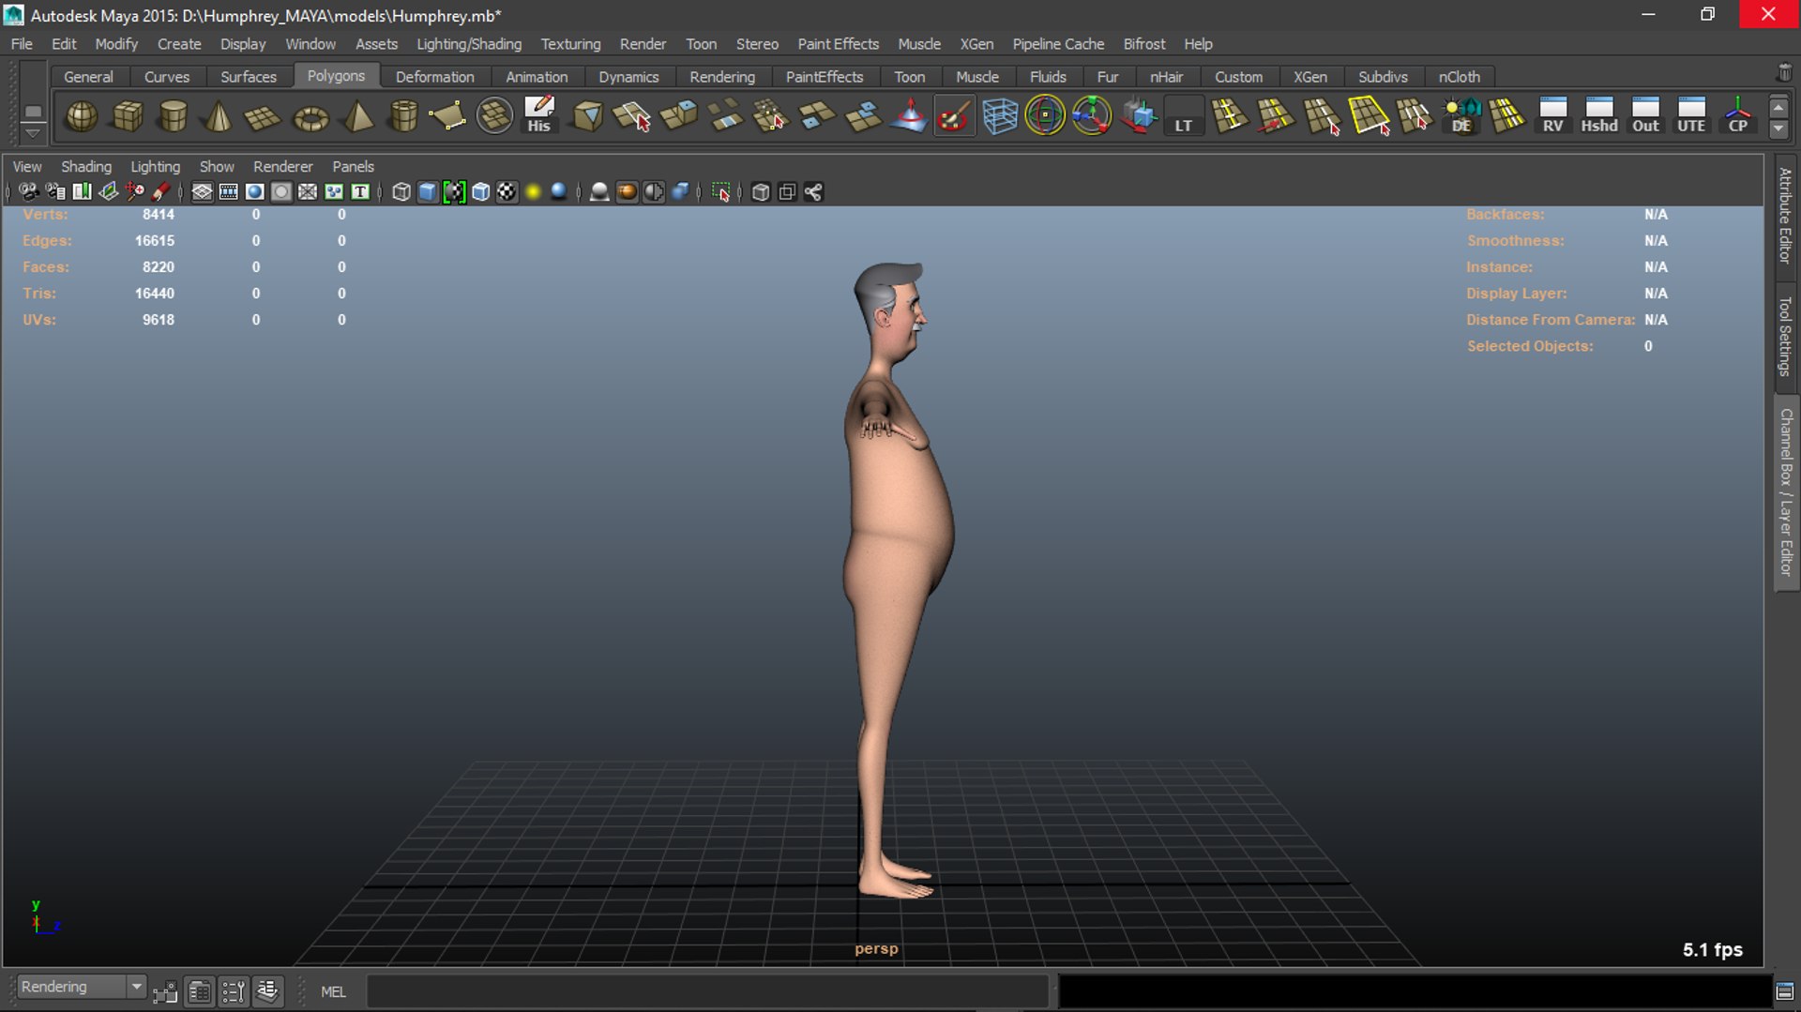Open the panel Shading menu

86,166
